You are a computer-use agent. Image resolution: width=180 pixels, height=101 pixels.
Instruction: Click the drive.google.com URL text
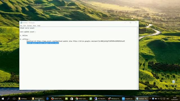pyautogui.click(x=99, y=41)
